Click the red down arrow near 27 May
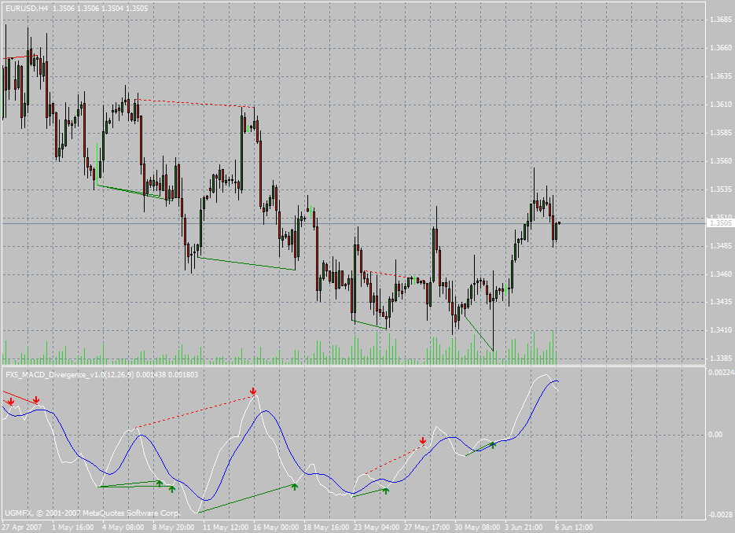The width and height of the screenshot is (735, 533). tap(423, 441)
